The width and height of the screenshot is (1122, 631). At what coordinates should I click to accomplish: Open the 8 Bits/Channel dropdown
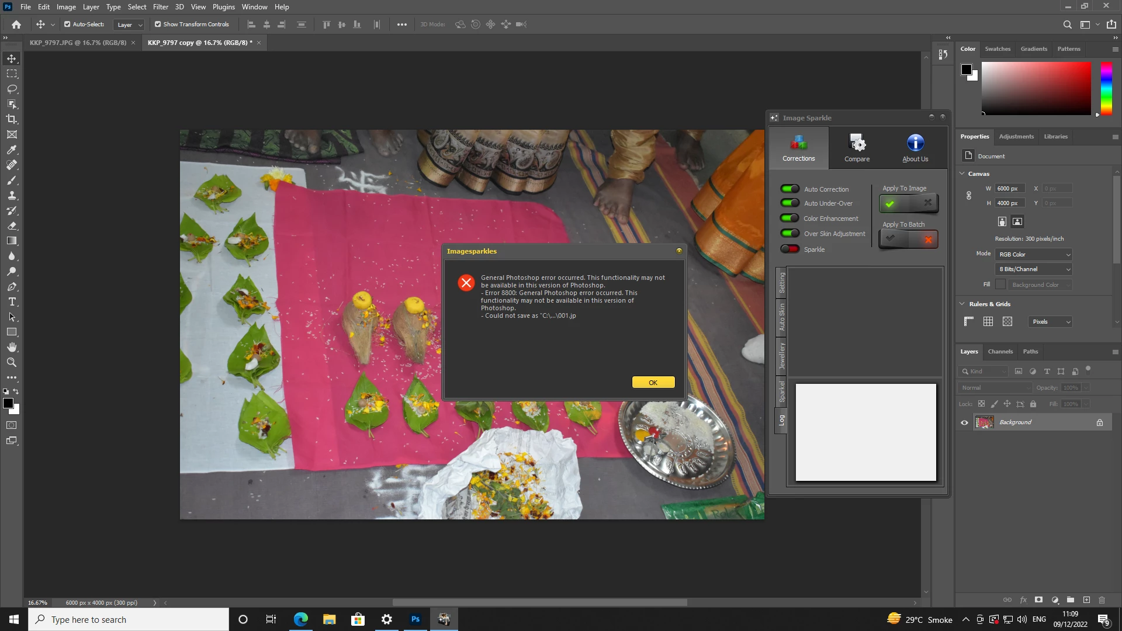1034,269
